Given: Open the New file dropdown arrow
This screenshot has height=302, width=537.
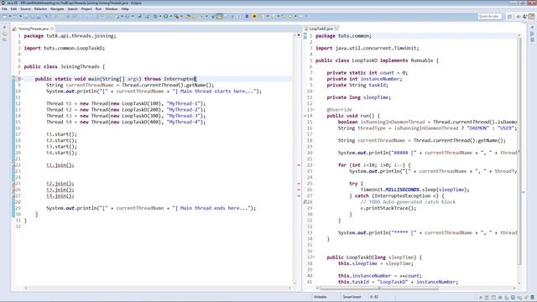Looking at the screenshot, I should point(10,16).
